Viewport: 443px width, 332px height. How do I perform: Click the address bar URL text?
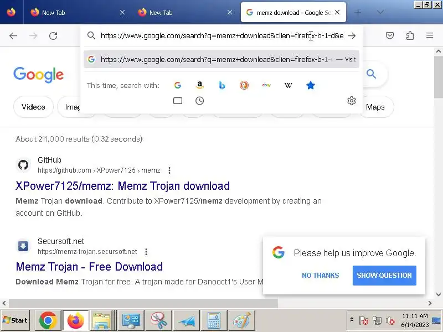[222, 35]
